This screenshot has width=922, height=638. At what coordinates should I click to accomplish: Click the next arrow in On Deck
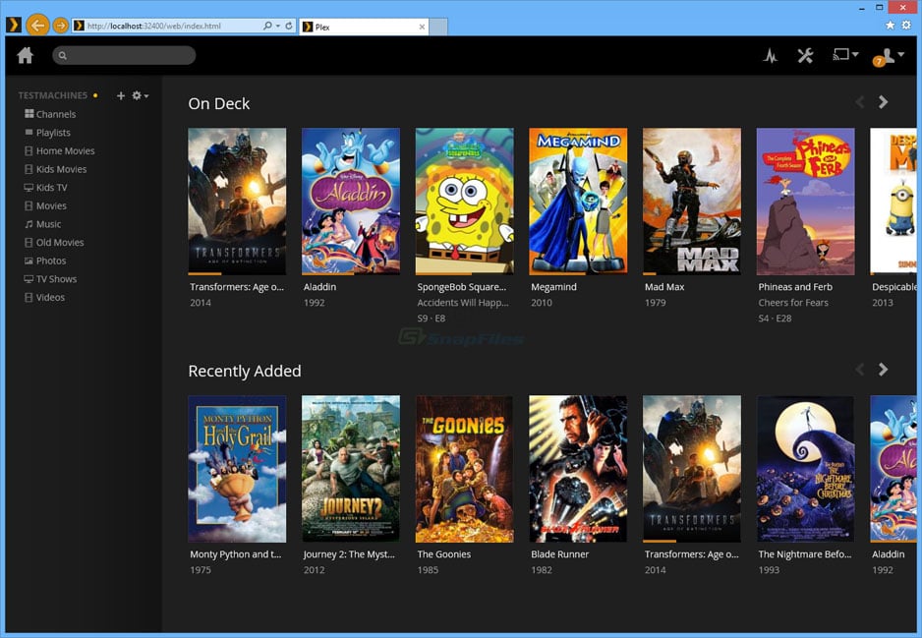pyautogui.click(x=883, y=102)
